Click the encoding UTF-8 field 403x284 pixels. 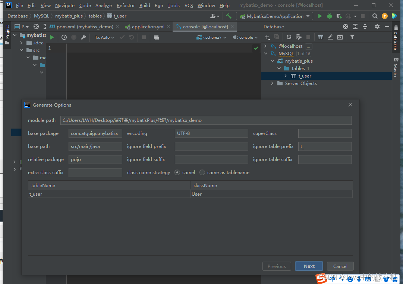point(211,133)
